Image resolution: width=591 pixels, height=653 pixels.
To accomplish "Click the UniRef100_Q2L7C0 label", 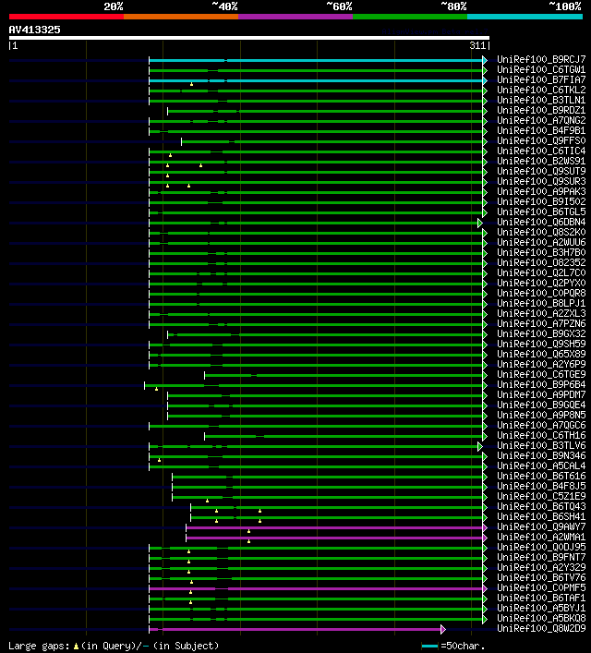I will pyautogui.click(x=541, y=272).
